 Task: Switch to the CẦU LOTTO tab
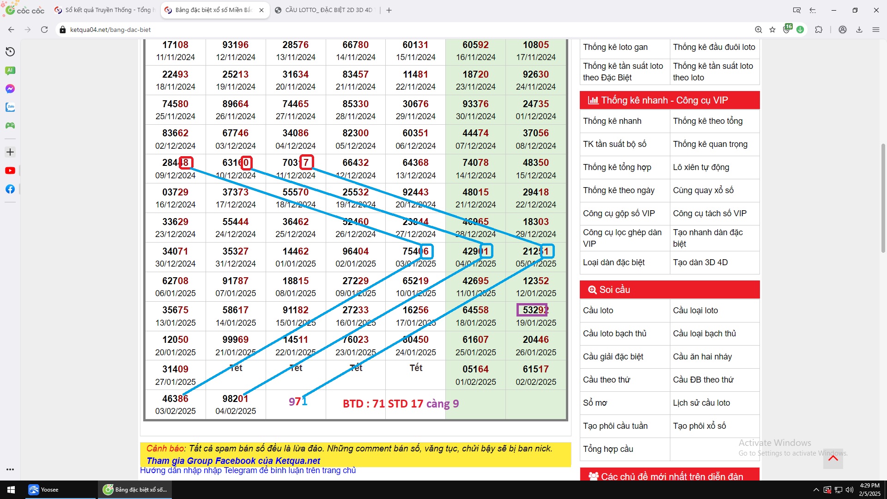click(x=328, y=10)
